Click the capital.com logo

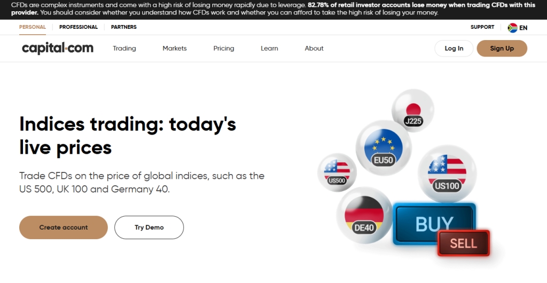pos(58,49)
